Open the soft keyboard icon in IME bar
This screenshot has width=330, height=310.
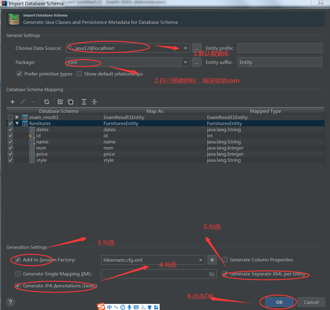point(136,307)
